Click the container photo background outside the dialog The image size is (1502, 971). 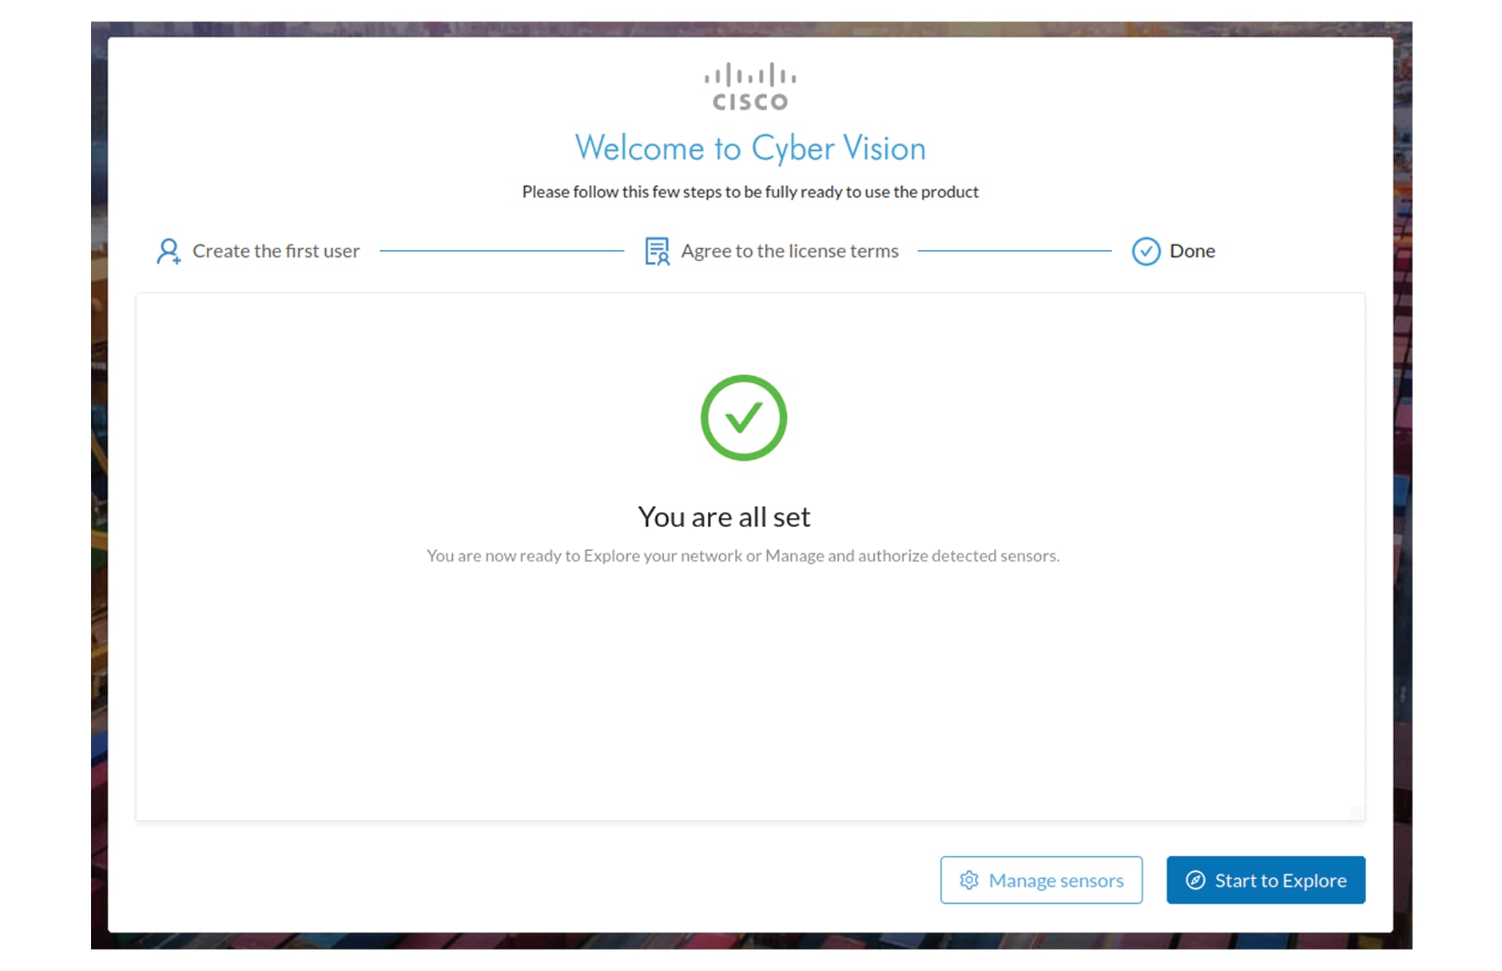click(x=99, y=479)
